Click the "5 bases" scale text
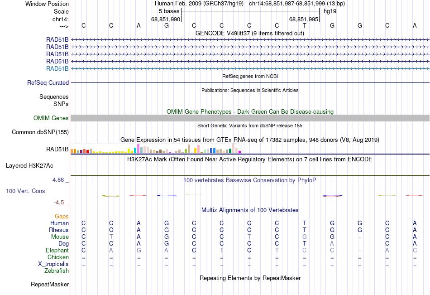The image size is (430, 295). 169,11
